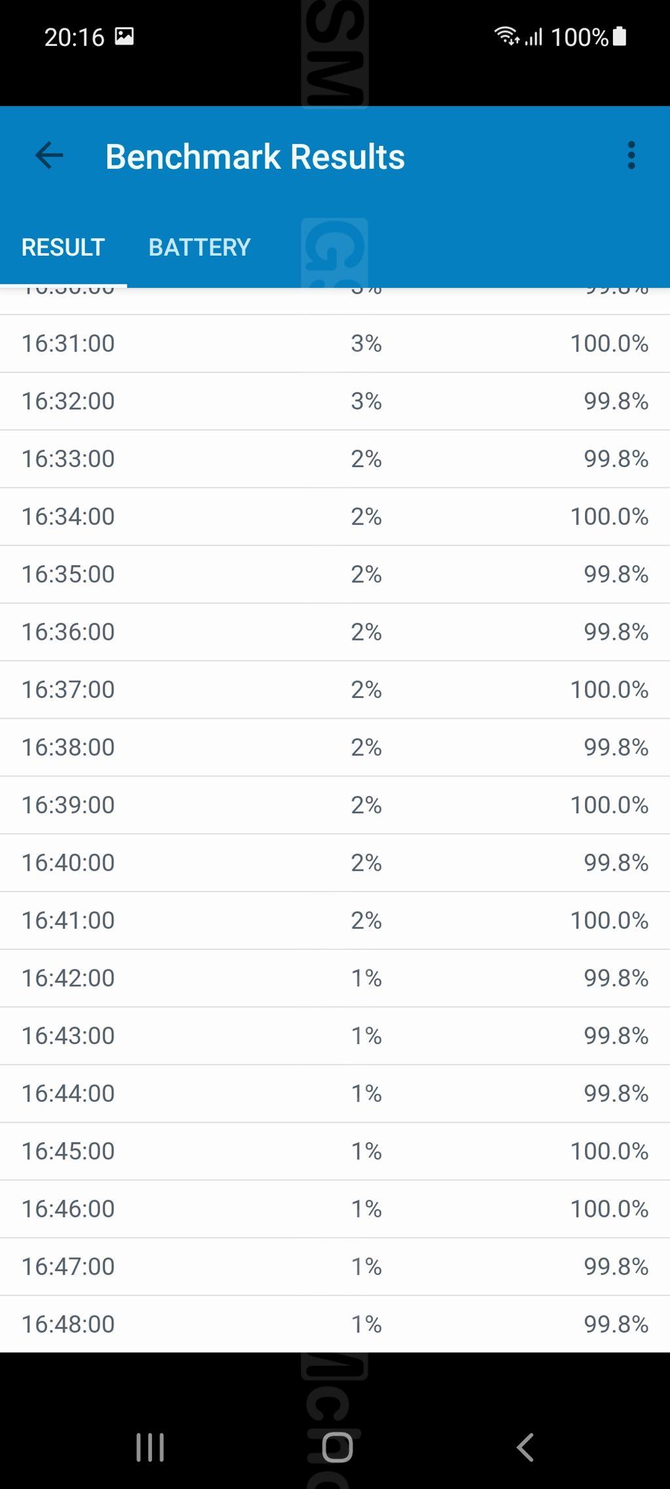Tap 2% battery value at 16:40:00
Image resolution: width=670 pixels, height=1489 pixels.
[x=366, y=862]
